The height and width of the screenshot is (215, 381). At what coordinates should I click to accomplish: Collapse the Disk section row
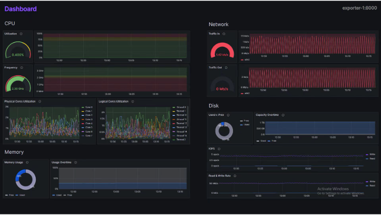point(213,106)
